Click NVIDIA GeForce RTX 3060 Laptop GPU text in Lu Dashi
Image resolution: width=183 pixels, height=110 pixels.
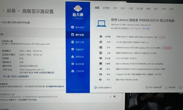[138, 48]
